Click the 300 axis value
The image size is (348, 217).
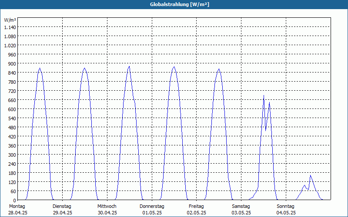click(x=12, y=155)
